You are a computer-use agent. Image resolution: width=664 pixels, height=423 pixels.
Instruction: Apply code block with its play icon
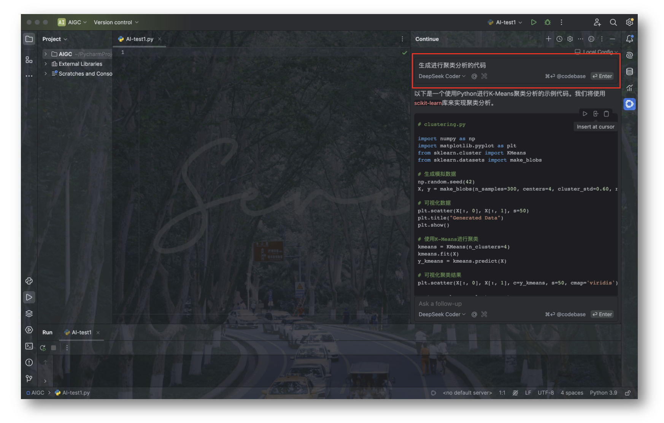(585, 114)
